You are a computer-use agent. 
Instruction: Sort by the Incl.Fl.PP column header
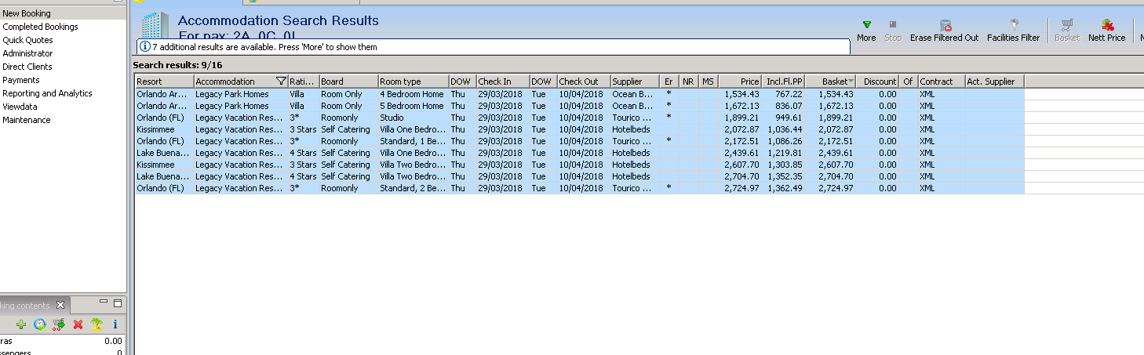coord(783,82)
